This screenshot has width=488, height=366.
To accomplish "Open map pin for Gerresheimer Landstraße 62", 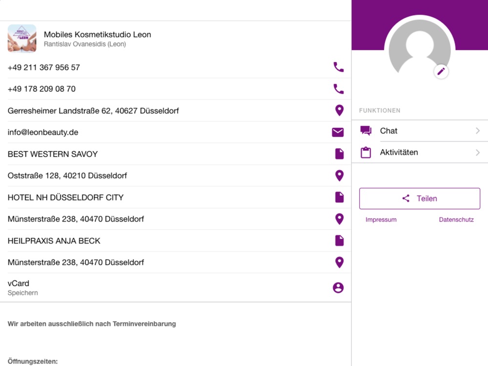I will pyautogui.click(x=339, y=110).
